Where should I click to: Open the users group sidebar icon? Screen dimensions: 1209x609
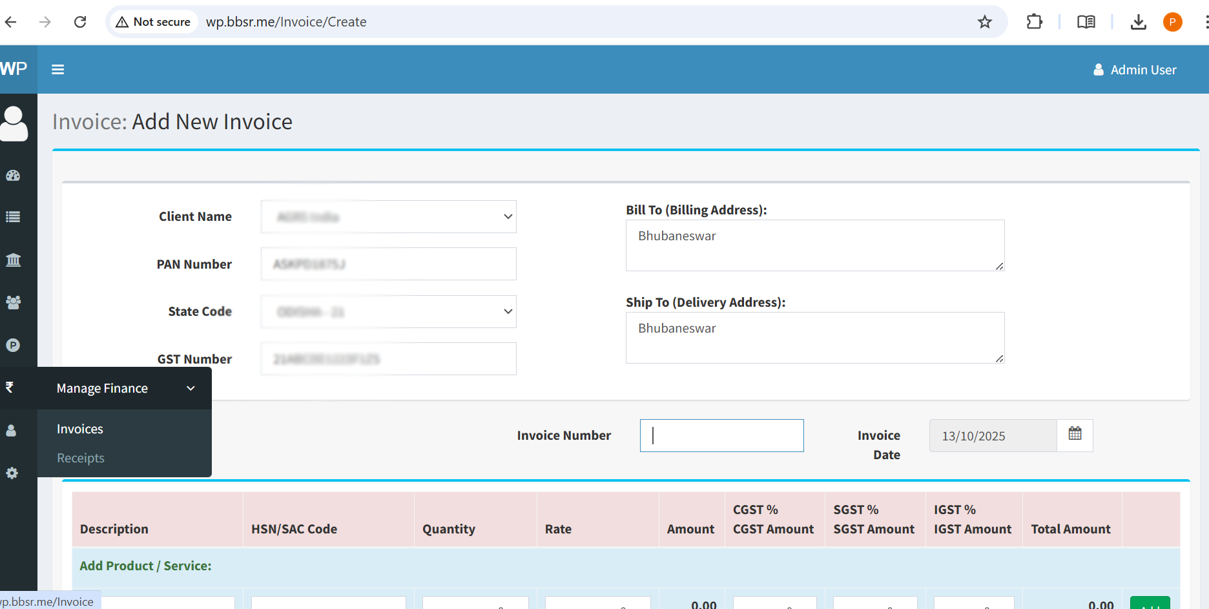pos(13,302)
